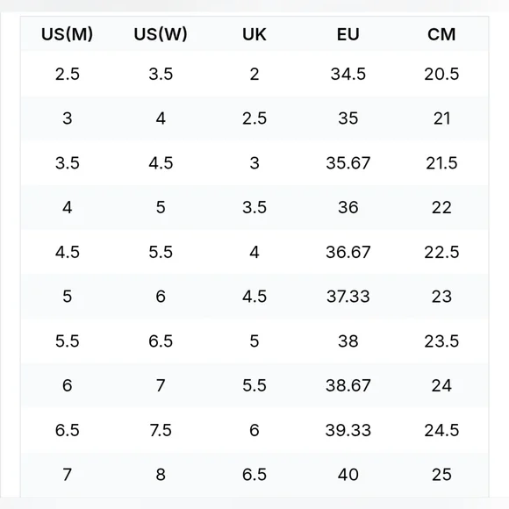Viewport: 509px width, 509px height.
Task: Click the CM column header
Action: tap(441, 34)
